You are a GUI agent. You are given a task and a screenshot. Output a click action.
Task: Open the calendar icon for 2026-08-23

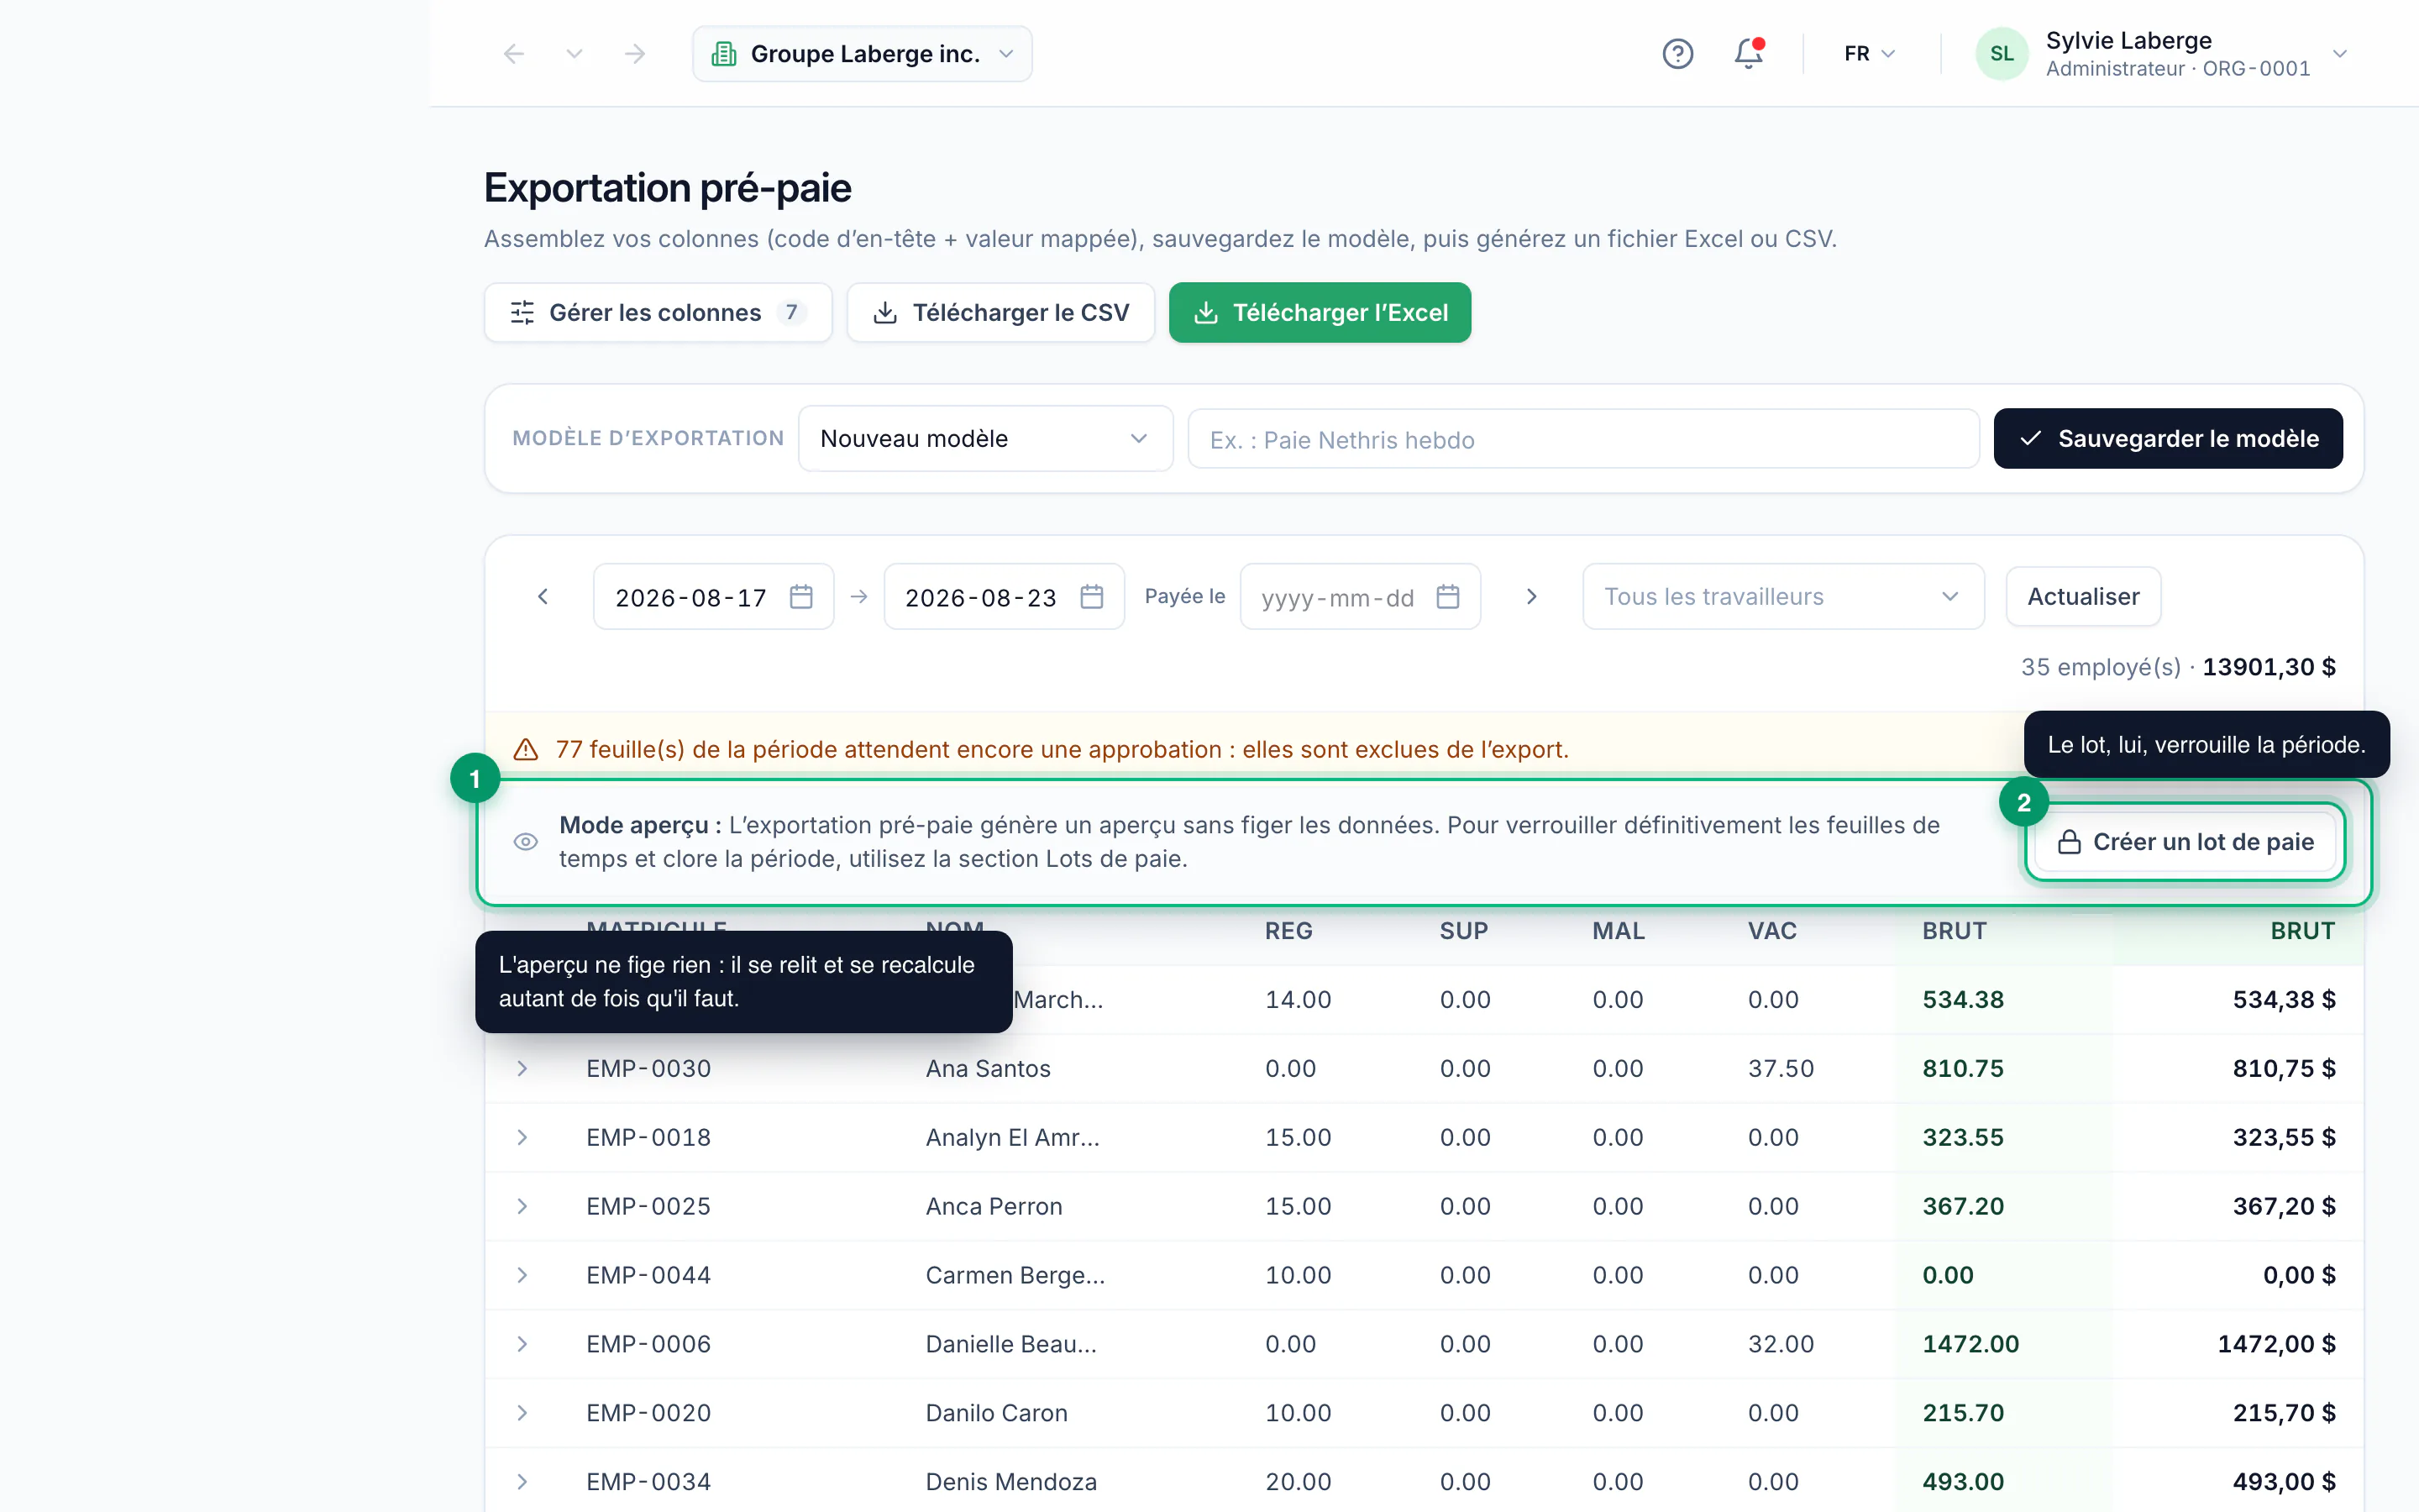pos(1092,597)
